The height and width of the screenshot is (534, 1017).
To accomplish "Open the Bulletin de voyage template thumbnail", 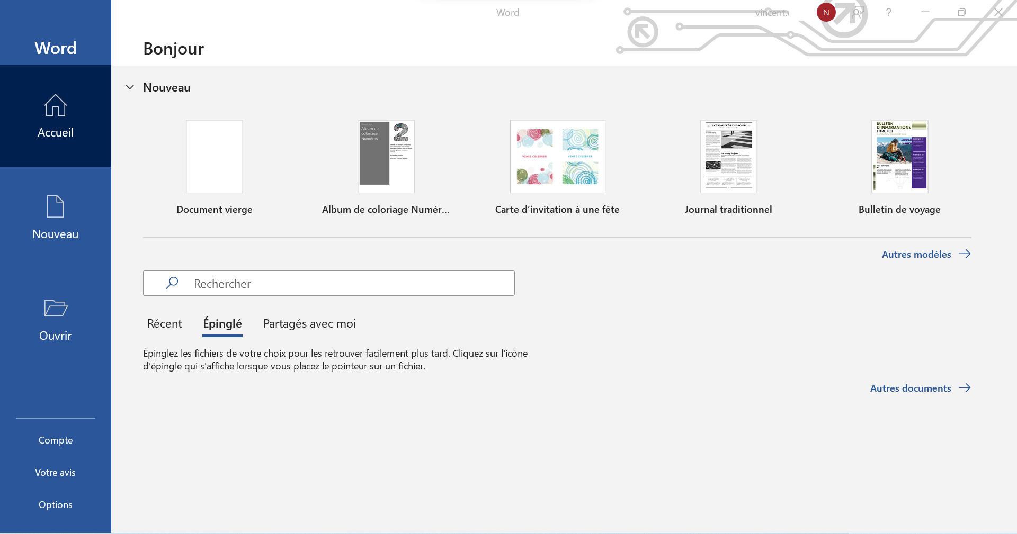I will [x=900, y=157].
